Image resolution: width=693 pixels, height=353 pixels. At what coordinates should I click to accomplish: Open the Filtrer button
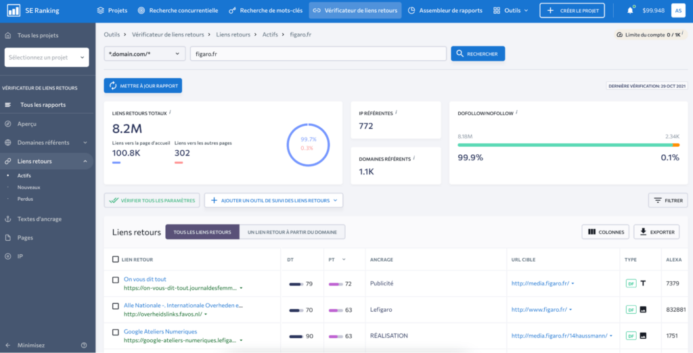[x=668, y=201]
